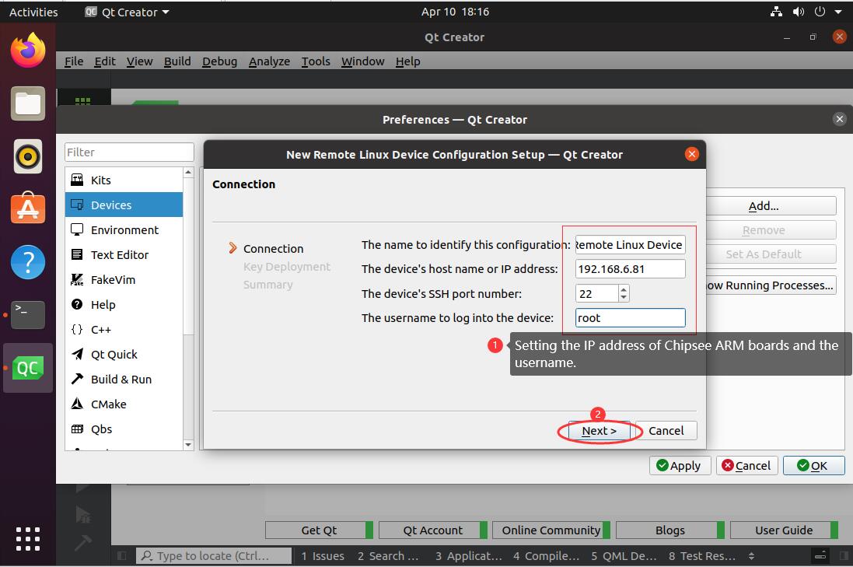The height and width of the screenshot is (567, 853).
Task: Click the Get Qt button on Welcome page
Action: click(x=320, y=530)
